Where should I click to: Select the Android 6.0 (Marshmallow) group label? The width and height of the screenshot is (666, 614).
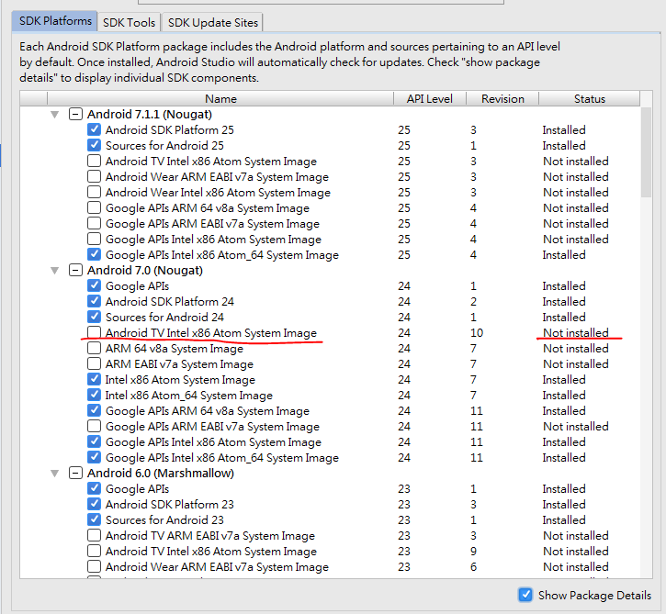click(161, 474)
